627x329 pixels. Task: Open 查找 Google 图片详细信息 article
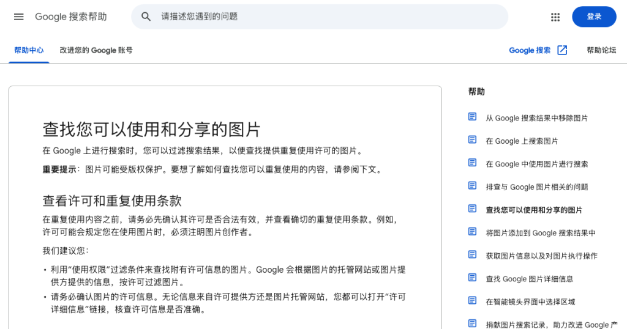[x=530, y=279]
